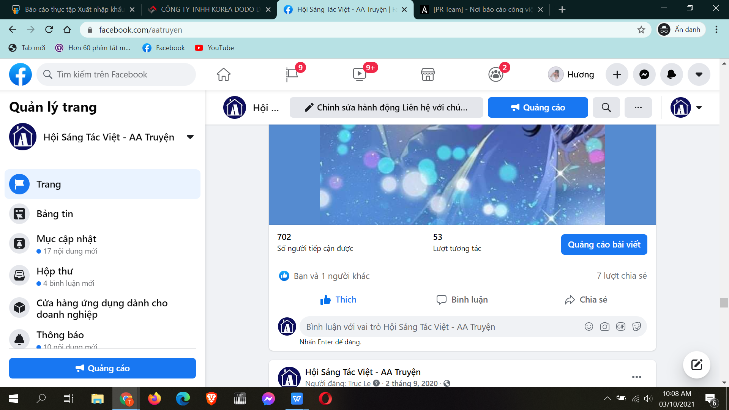Open the YouTube bookmark
Viewport: 729px width, 410px height.
pos(215,48)
